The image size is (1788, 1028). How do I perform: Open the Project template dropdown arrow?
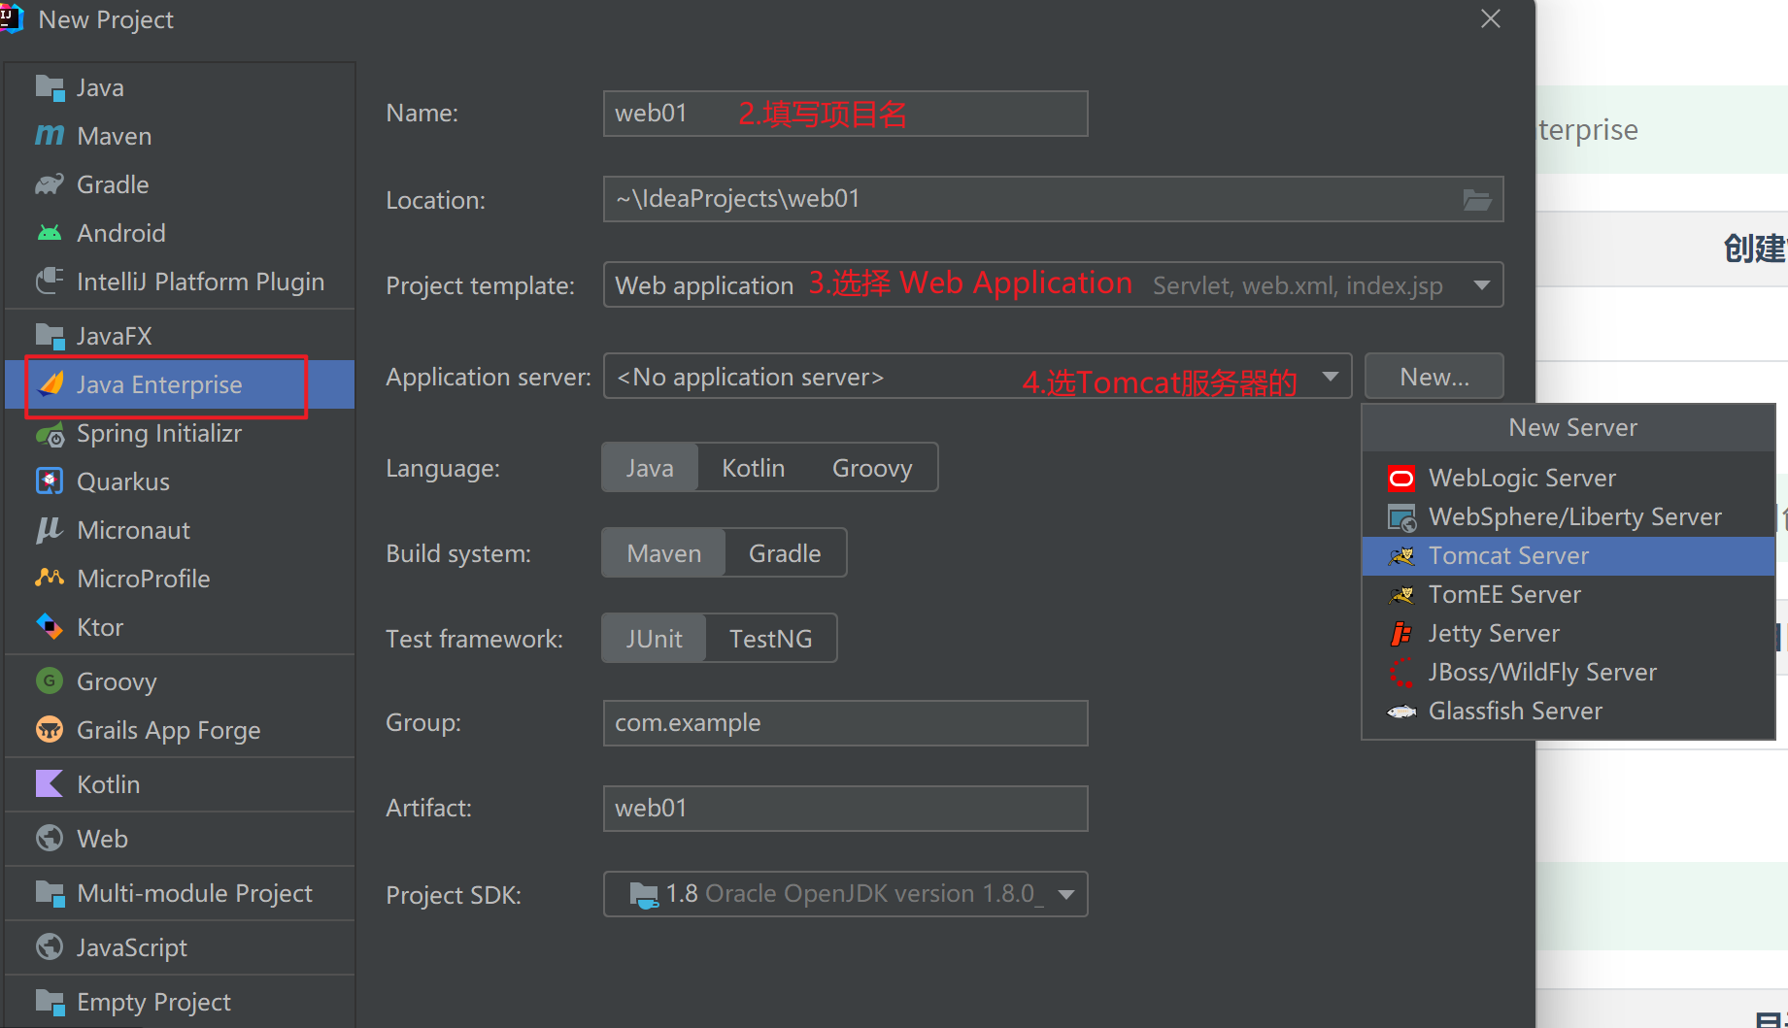(1482, 285)
